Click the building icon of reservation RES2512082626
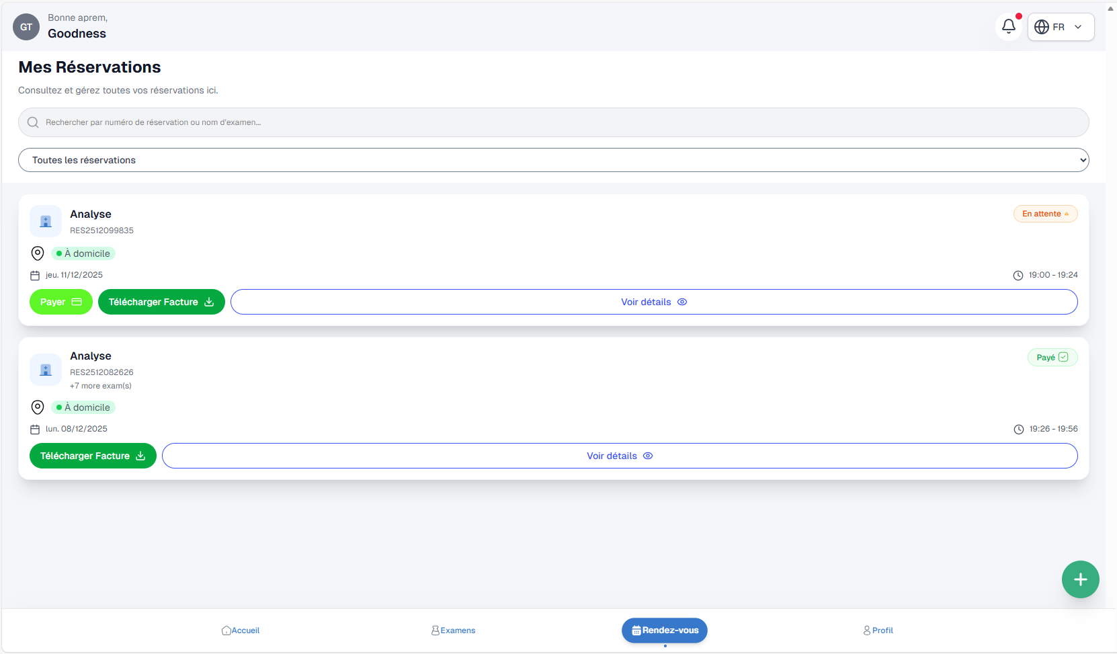 [46, 370]
